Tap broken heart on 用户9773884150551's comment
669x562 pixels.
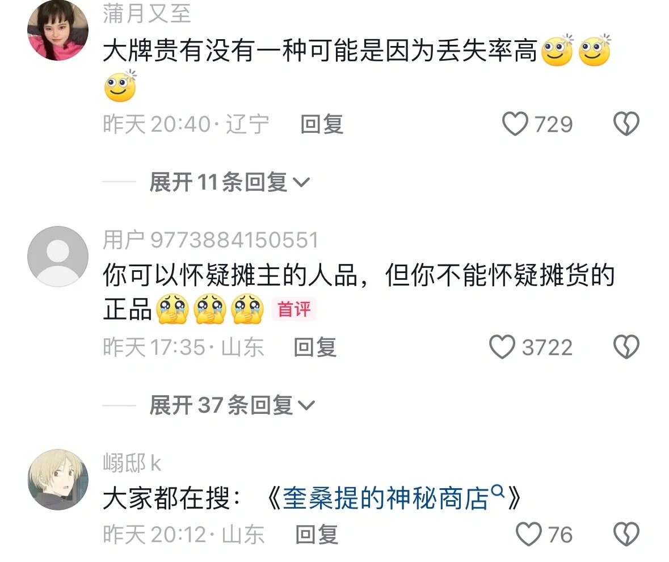pyautogui.click(x=626, y=346)
